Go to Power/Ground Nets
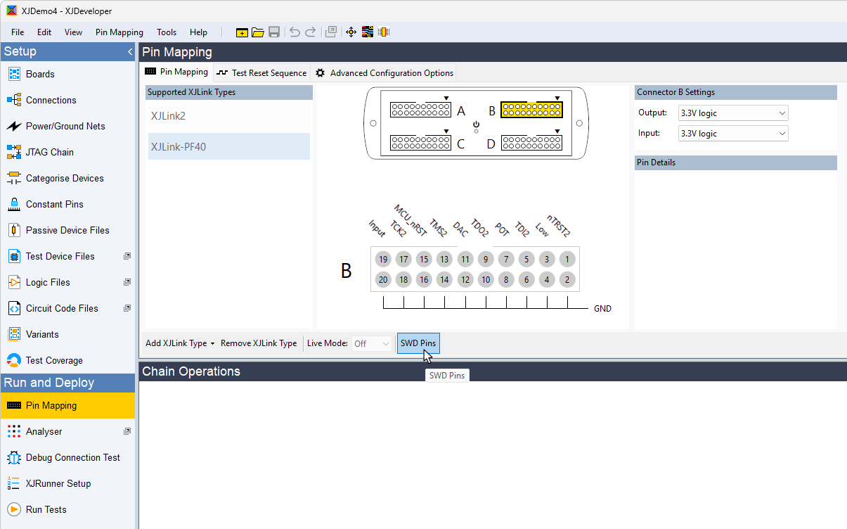Screen dimensions: 847x529 (67, 126)
